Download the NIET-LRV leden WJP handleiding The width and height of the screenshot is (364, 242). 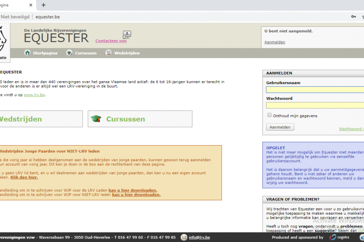coord(136,195)
